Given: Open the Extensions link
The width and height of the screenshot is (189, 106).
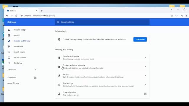Looking at the screenshot, I should (12, 78).
